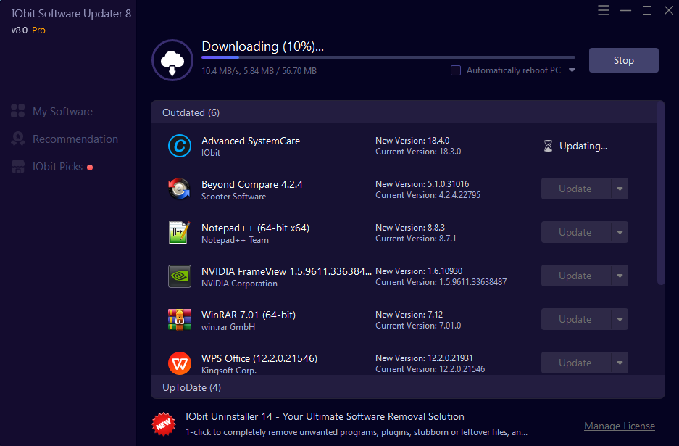Open the hamburger menu icon
Image resolution: width=679 pixels, height=446 pixels.
[x=604, y=10]
